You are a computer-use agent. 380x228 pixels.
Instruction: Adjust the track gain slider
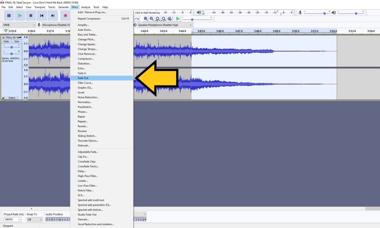(x=12, y=47)
